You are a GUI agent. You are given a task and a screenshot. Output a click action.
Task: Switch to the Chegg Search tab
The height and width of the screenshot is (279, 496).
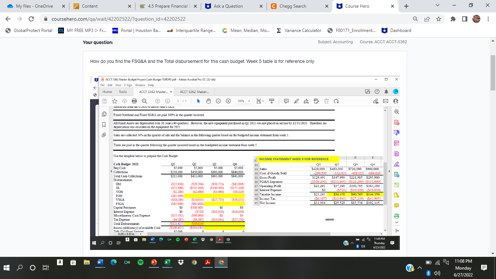click(293, 6)
